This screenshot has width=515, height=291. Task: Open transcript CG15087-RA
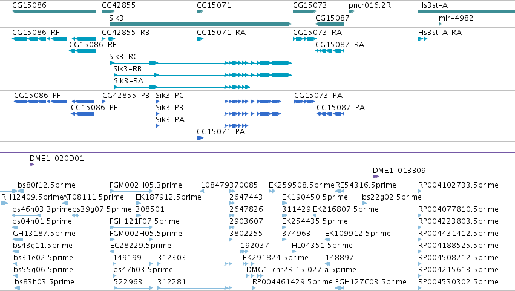[x=340, y=45]
